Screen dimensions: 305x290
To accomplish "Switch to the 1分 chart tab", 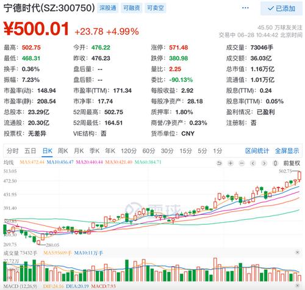I will [217, 151].
